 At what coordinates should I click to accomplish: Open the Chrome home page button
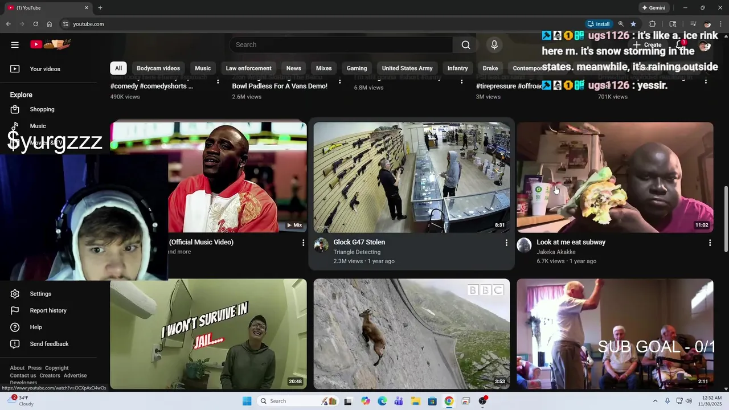pyautogui.click(x=49, y=24)
